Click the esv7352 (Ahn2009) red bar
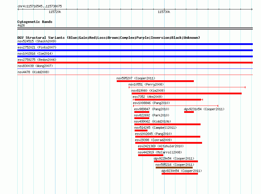261x194 pixels. tap(168, 100)
